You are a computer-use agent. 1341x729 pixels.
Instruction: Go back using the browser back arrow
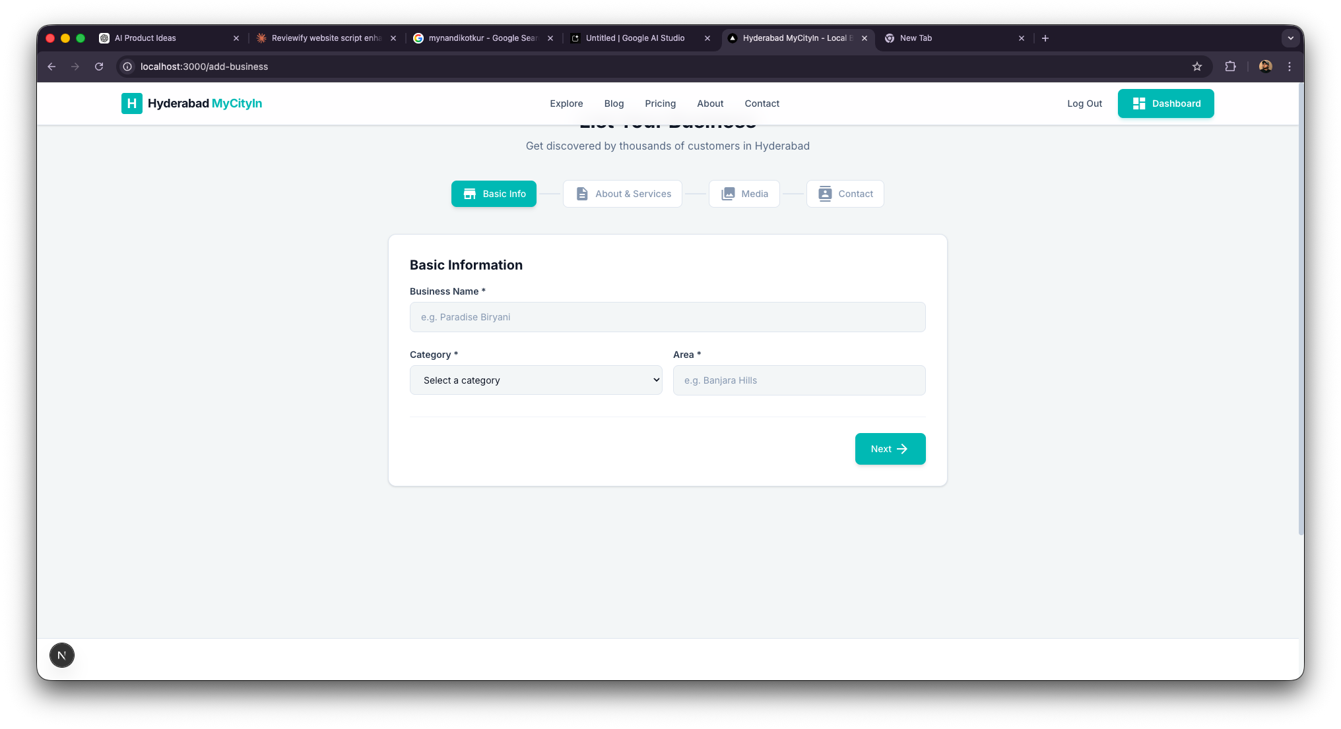[51, 67]
